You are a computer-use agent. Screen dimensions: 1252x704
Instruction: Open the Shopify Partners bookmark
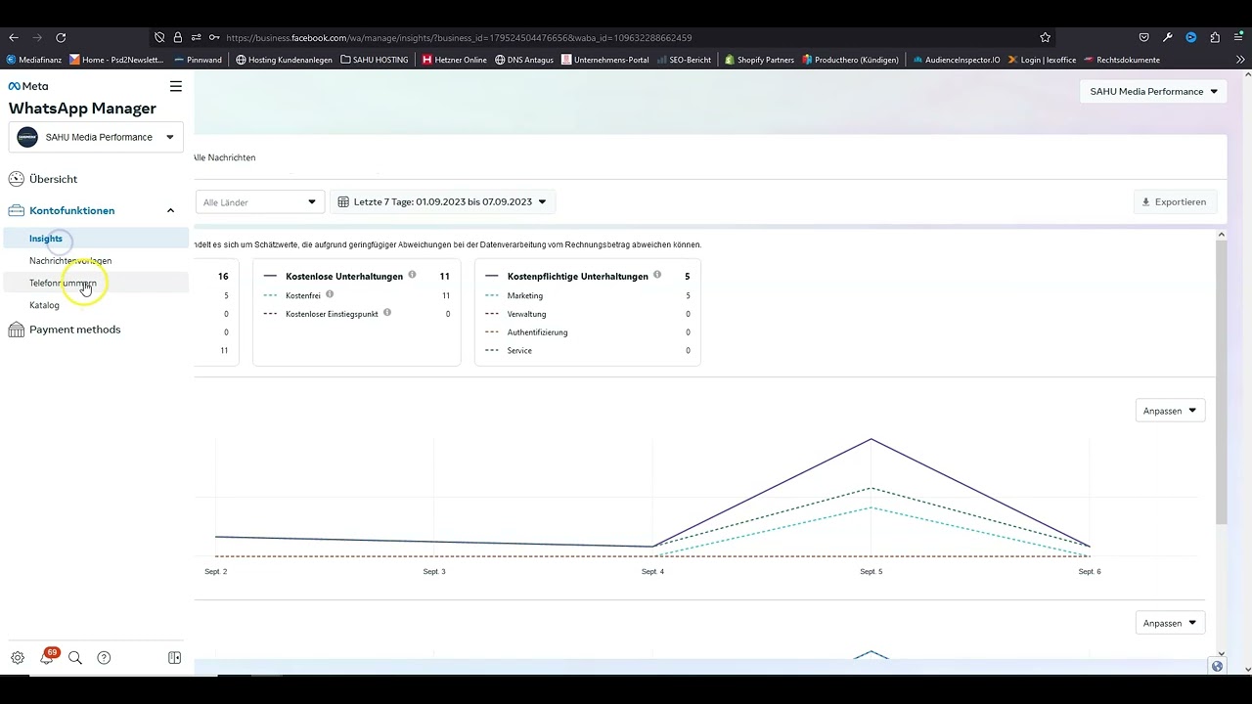pyautogui.click(x=759, y=60)
